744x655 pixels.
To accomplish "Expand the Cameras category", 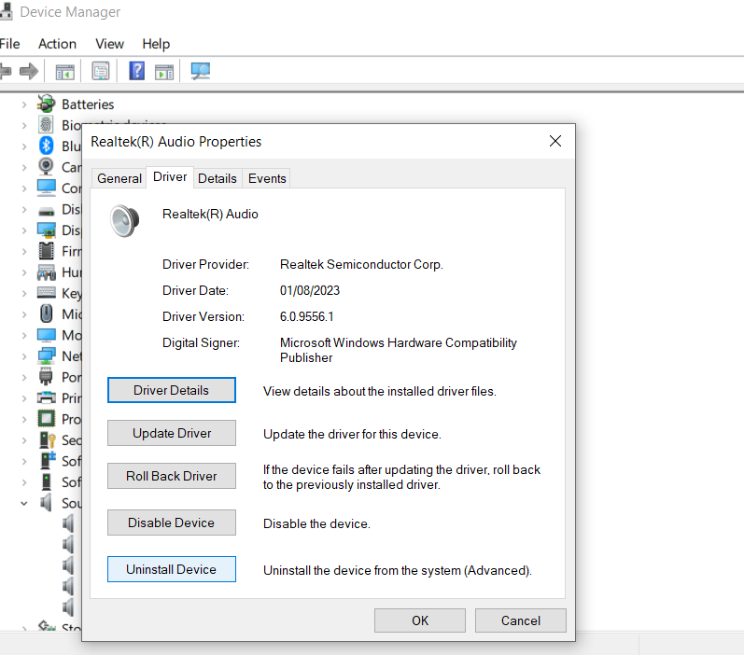I will [x=23, y=167].
